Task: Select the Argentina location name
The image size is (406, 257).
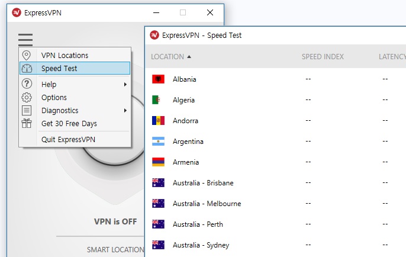Action: click(188, 142)
